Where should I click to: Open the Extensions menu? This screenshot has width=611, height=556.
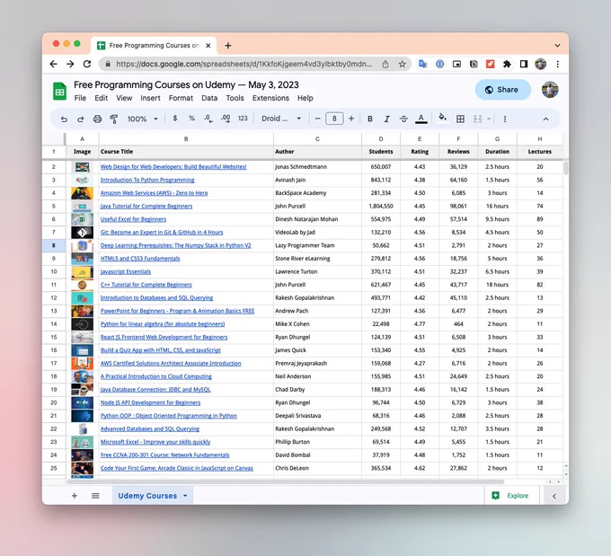pos(270,98)
